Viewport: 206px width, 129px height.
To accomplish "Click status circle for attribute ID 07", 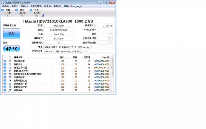I will pyautogui.click(x=5, y=77).
